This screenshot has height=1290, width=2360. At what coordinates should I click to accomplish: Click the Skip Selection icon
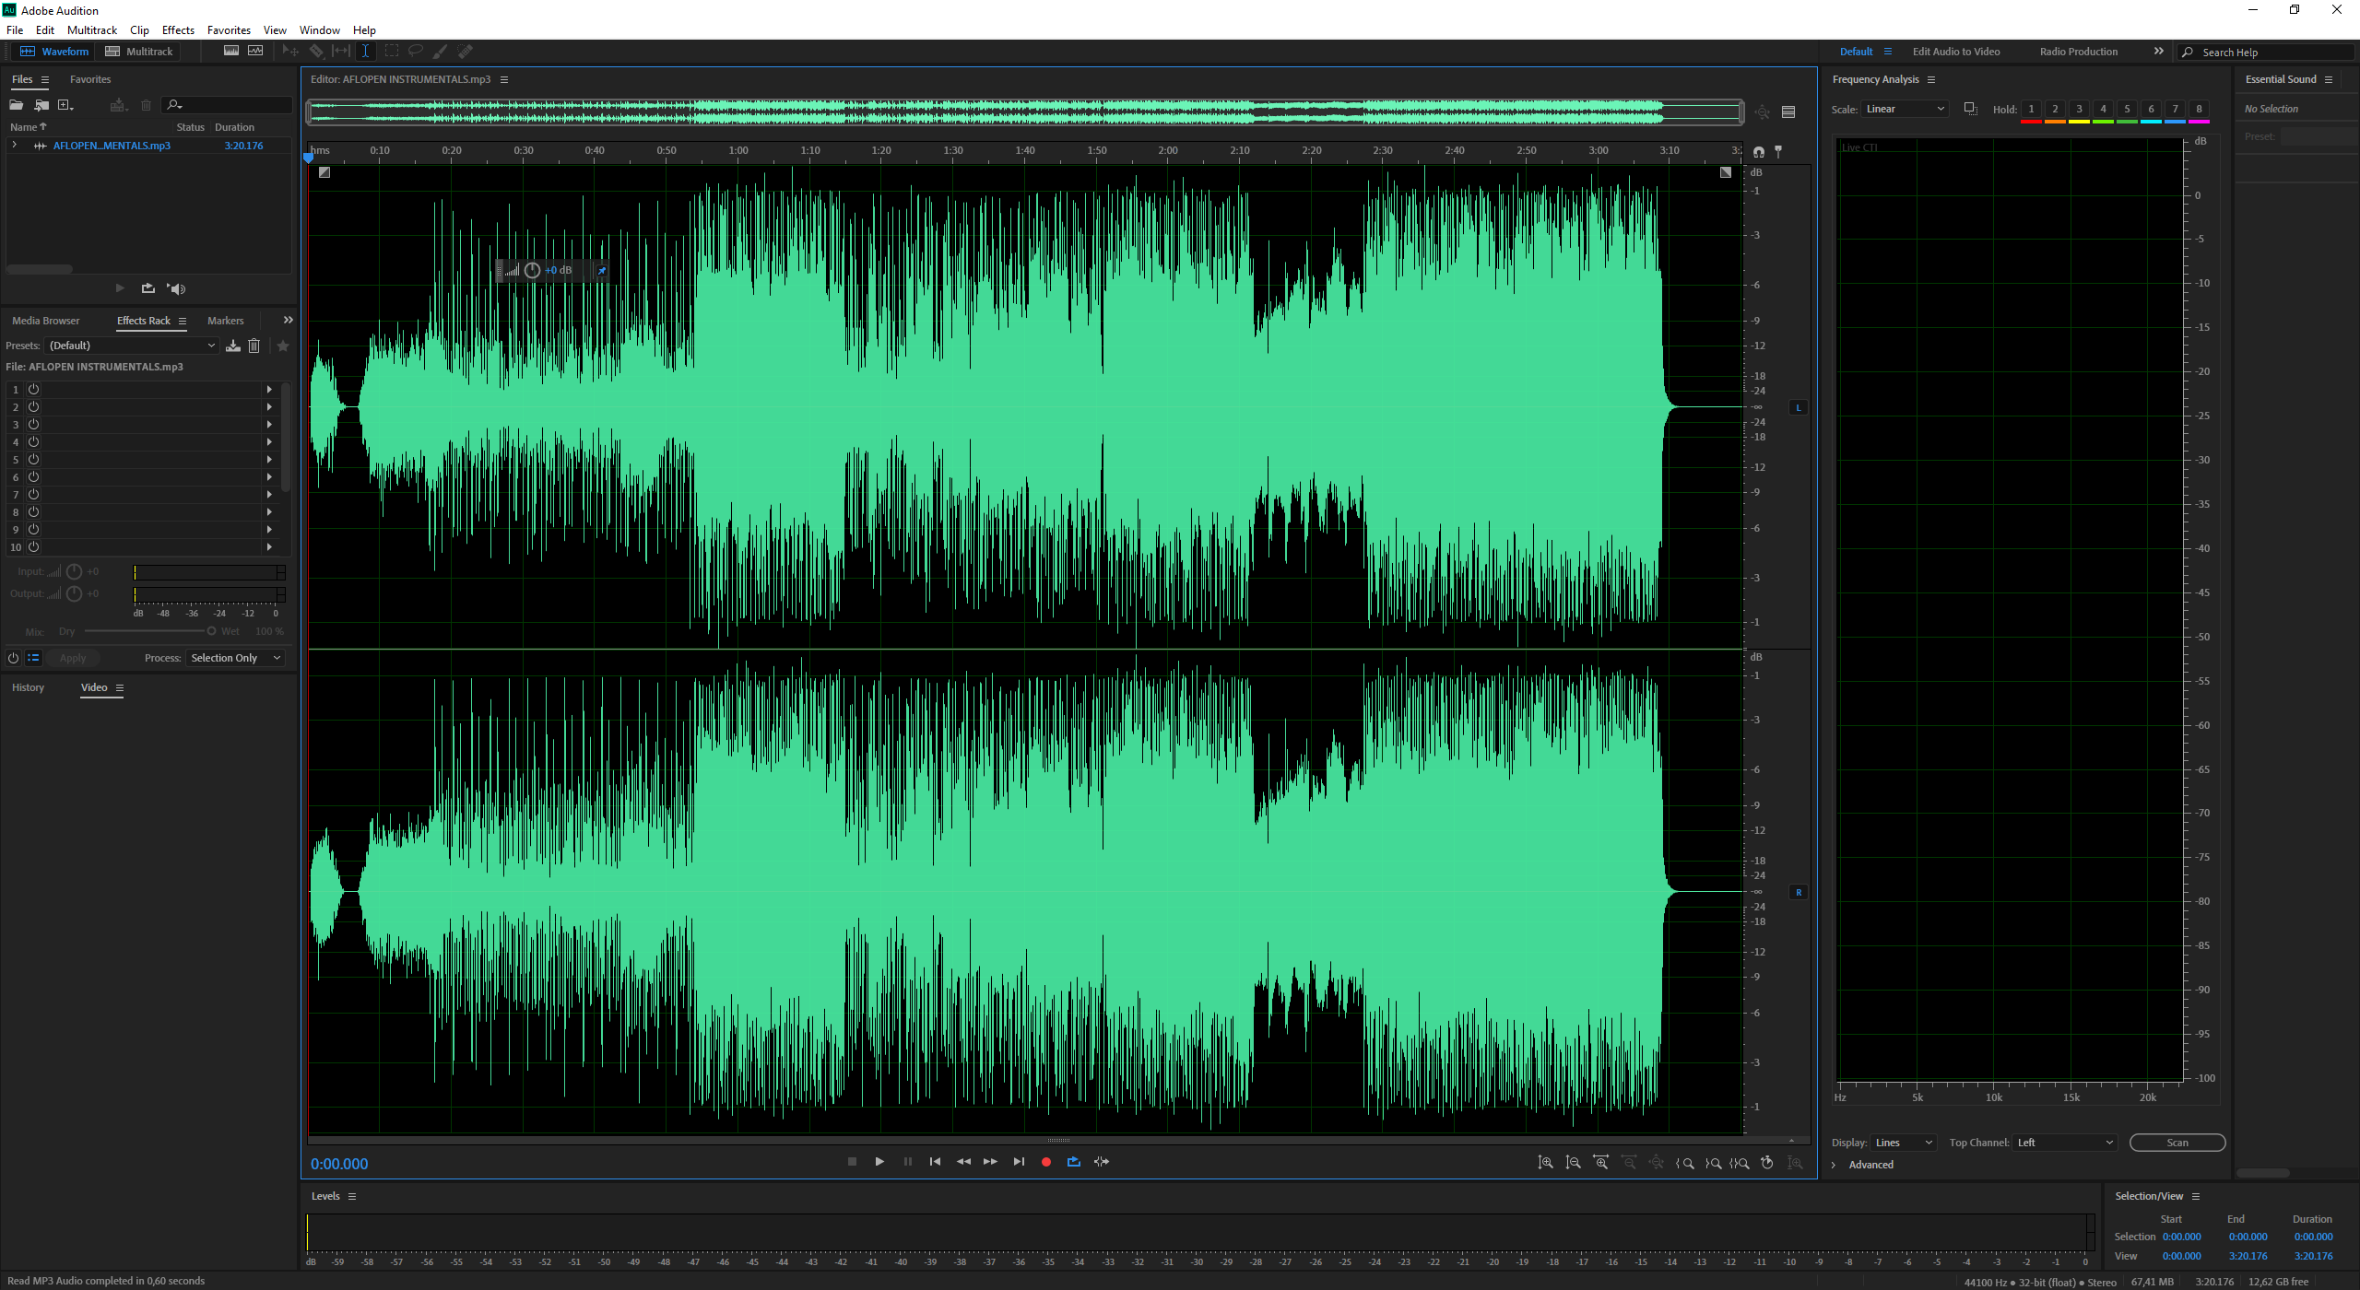(1102, 1162)
